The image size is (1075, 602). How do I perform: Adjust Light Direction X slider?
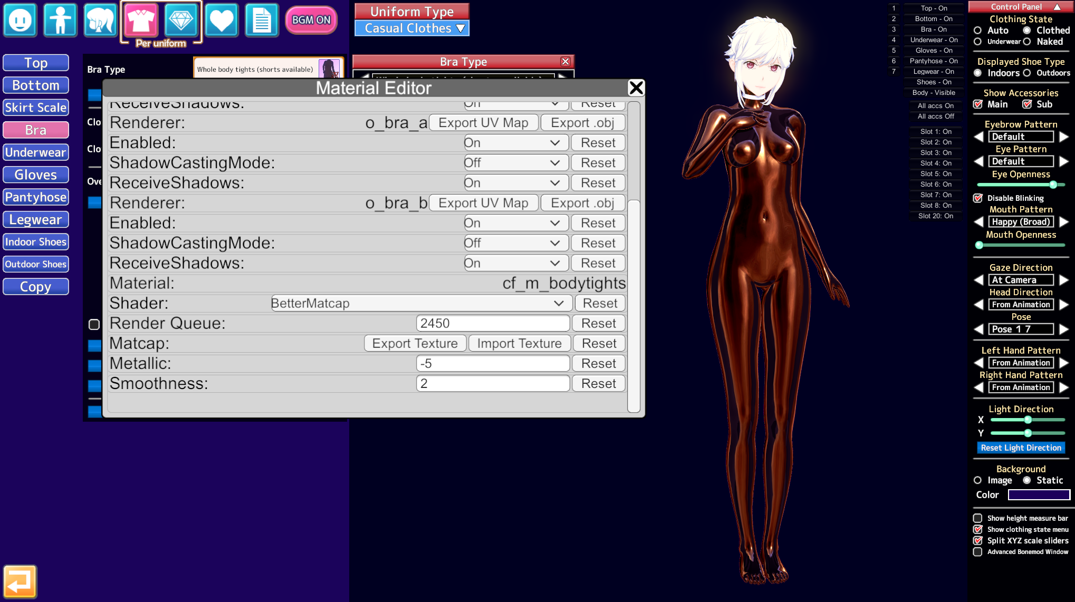[1028, 420]
